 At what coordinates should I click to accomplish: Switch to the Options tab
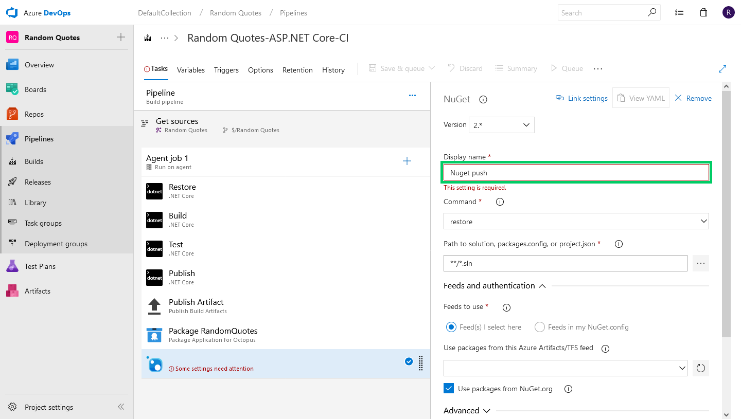[260, 70]
